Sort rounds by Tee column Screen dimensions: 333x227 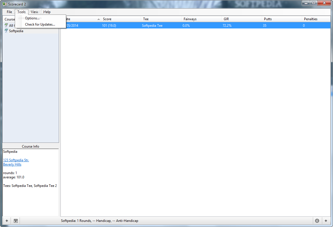tap(161, 19)
